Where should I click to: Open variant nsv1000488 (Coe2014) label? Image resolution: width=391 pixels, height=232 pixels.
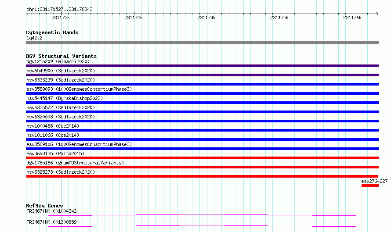pos(53,126)
